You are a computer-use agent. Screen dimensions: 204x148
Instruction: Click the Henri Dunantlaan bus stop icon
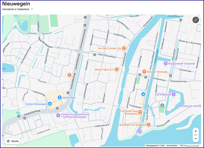(95, 55)
